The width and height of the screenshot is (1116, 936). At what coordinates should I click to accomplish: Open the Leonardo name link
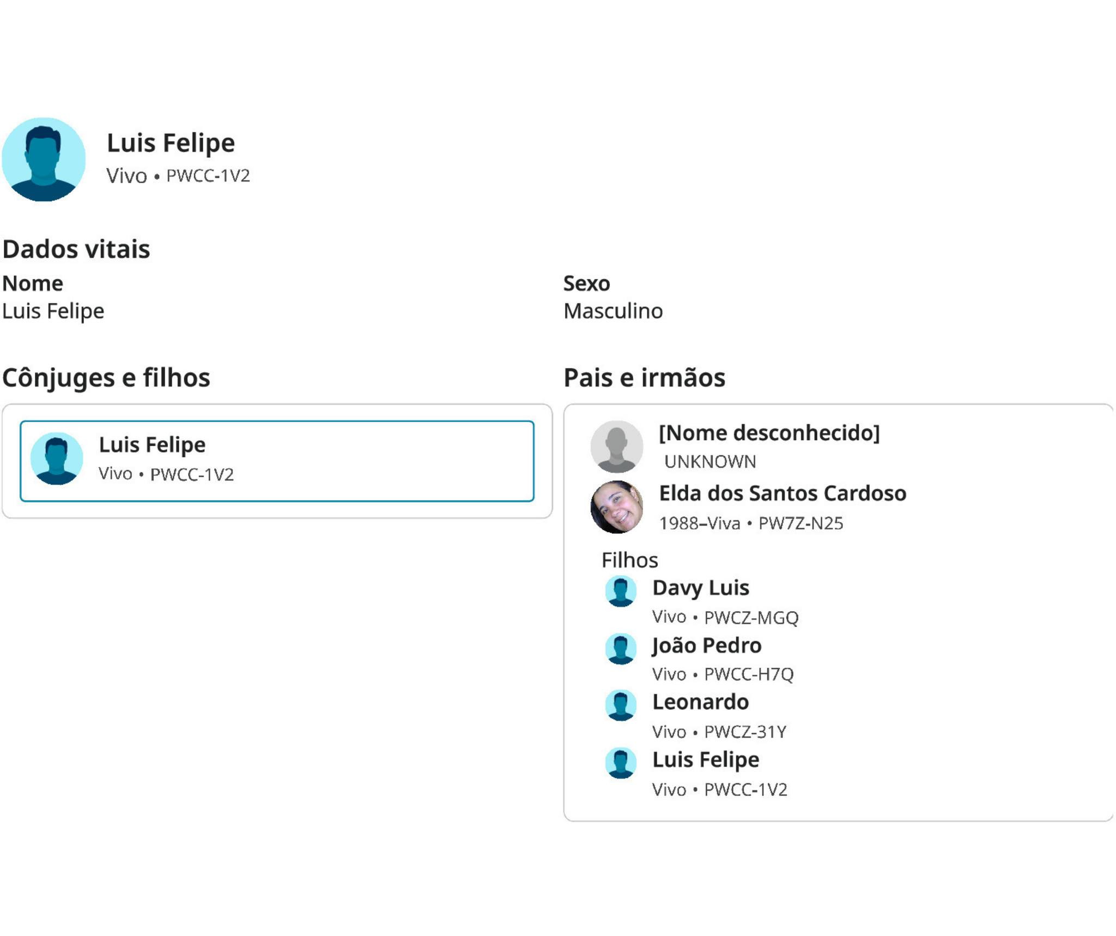700,702
